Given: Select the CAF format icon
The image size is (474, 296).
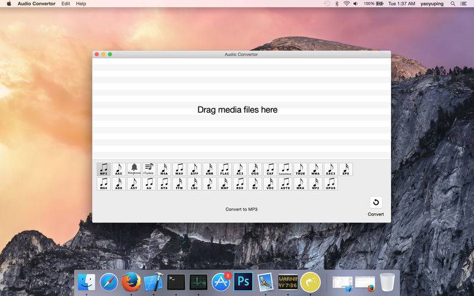Looking at the screenshot, I should click(270, 169).
